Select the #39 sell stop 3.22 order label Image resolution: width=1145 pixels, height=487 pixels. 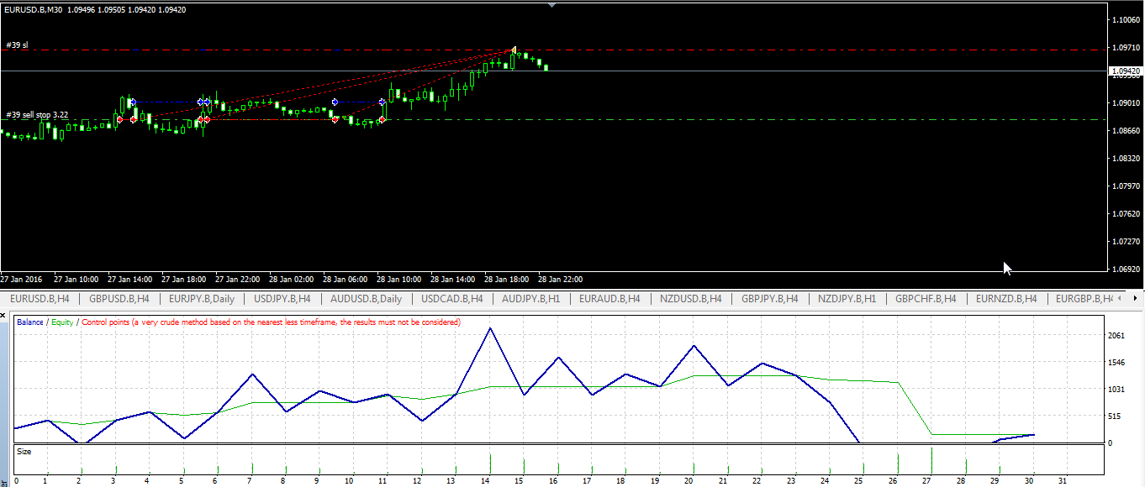coord(37,115)
